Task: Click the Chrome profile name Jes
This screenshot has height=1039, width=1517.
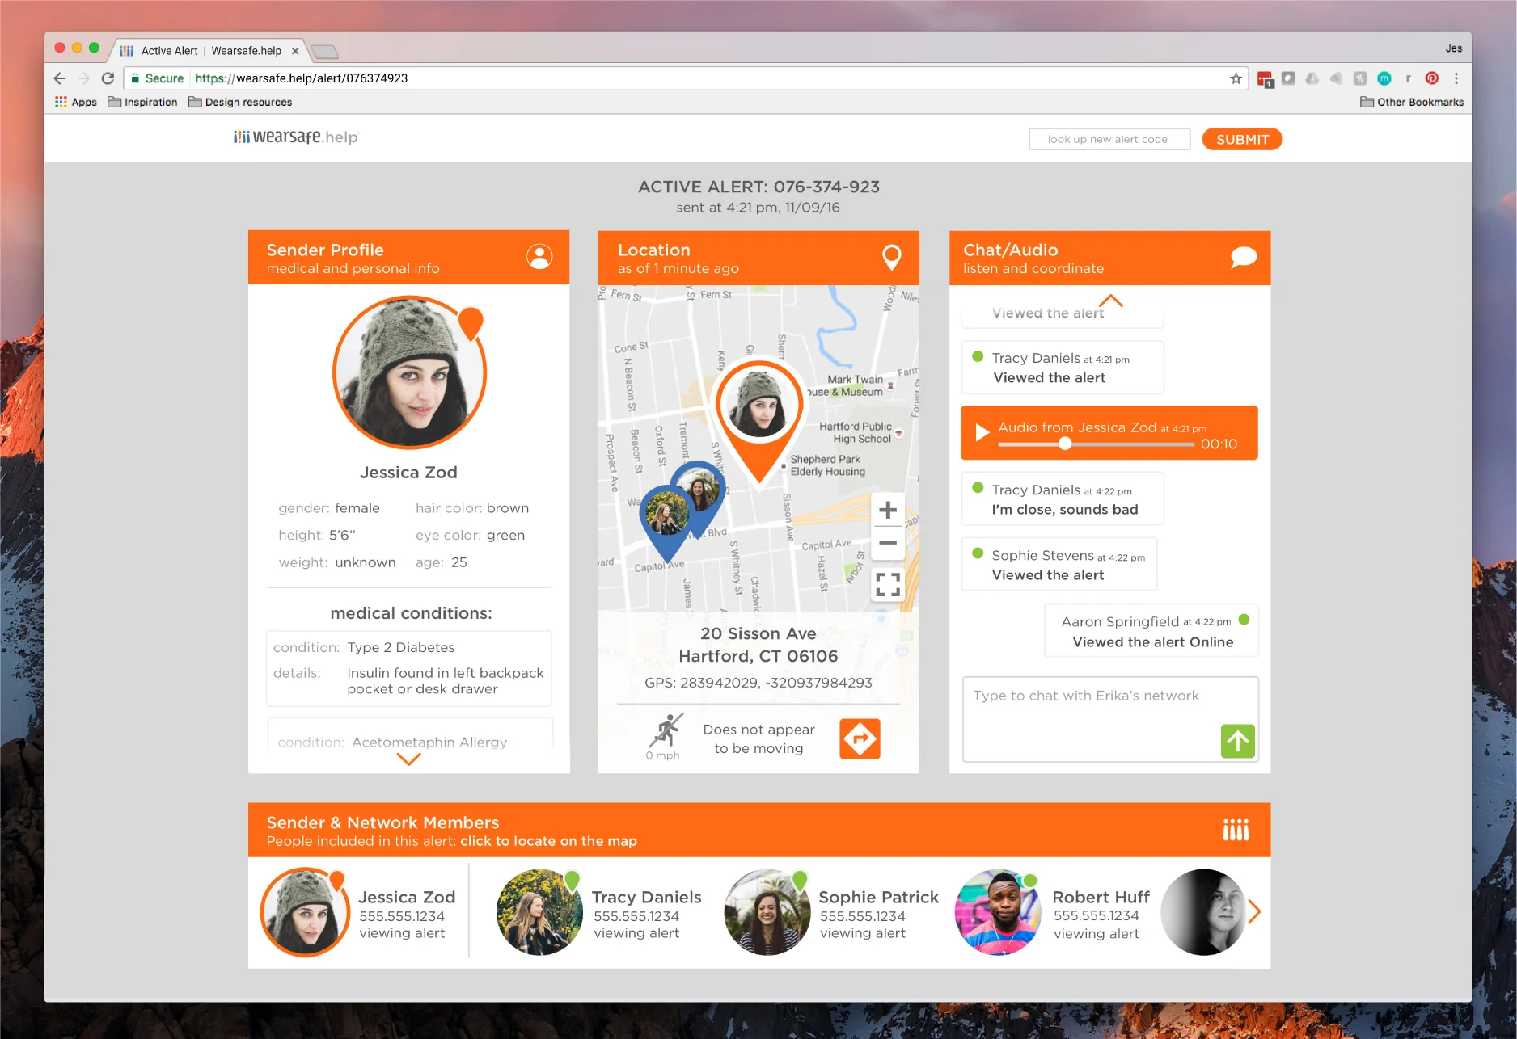Action: [x=1453, y=48]
